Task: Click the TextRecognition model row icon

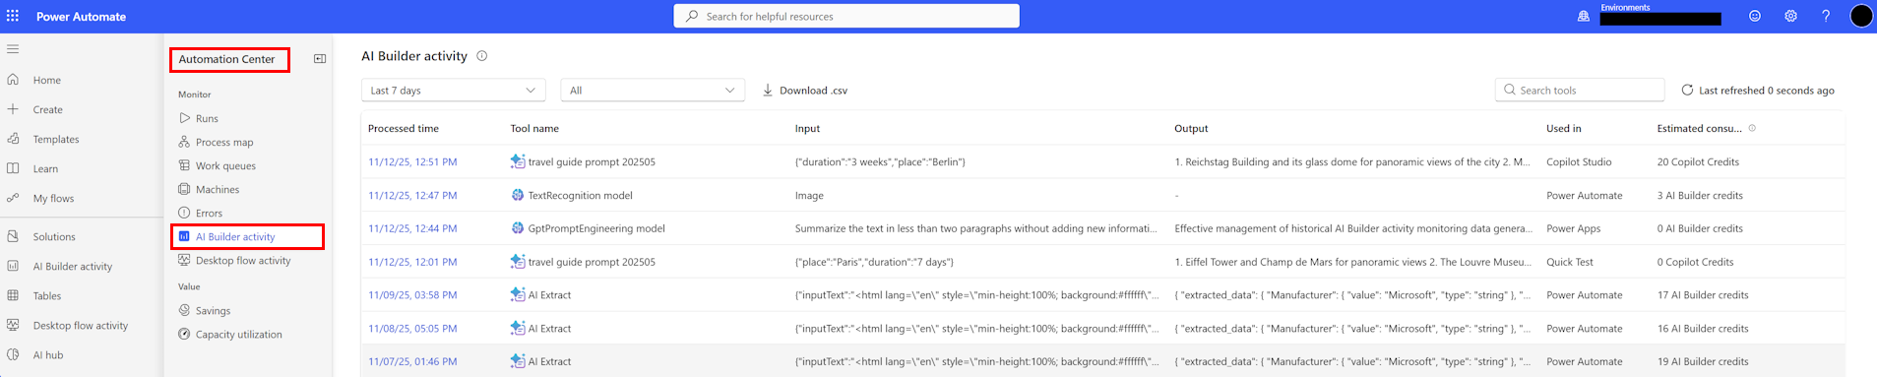Action: (518, 195)
